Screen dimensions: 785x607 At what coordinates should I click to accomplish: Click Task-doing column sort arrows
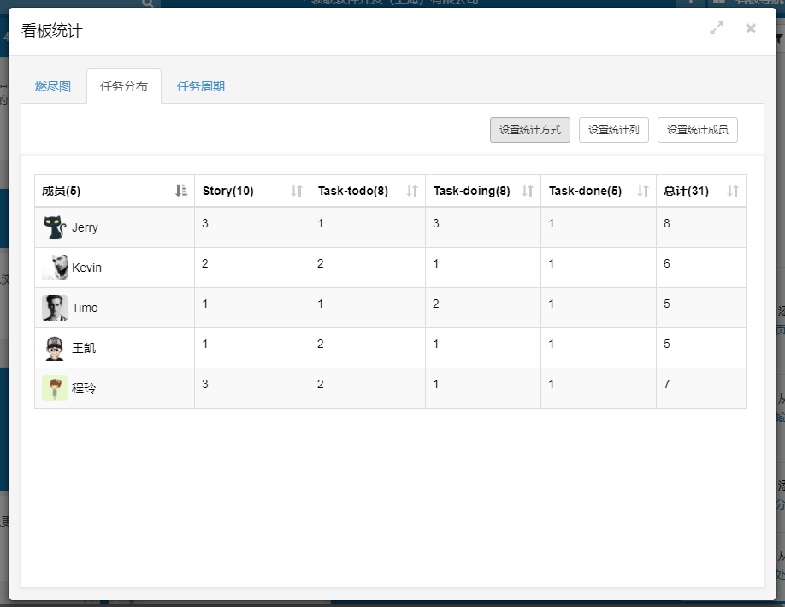(528, 191)
